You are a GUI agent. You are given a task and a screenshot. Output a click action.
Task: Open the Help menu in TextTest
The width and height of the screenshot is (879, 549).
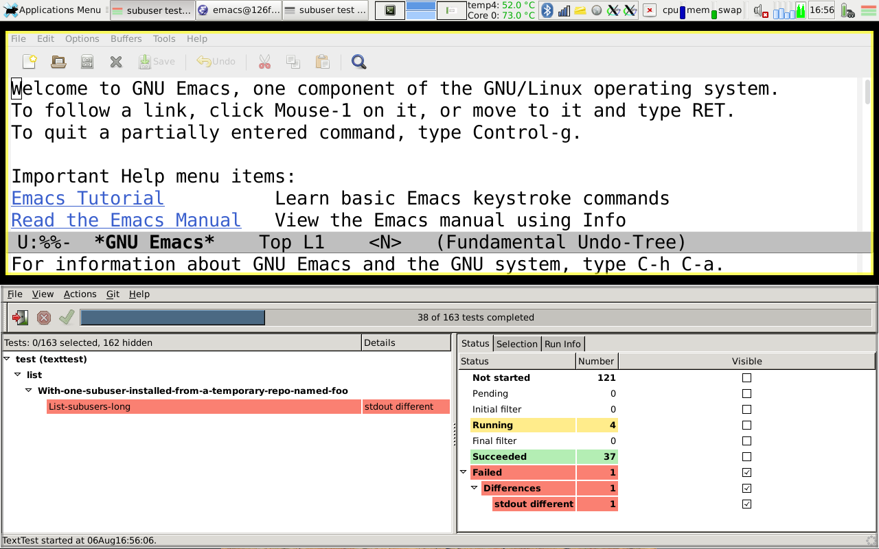click(139, 294)
